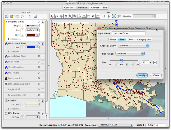
Task: Show the Atchafalaya River layer checkbox
Action: coord(43,56)
